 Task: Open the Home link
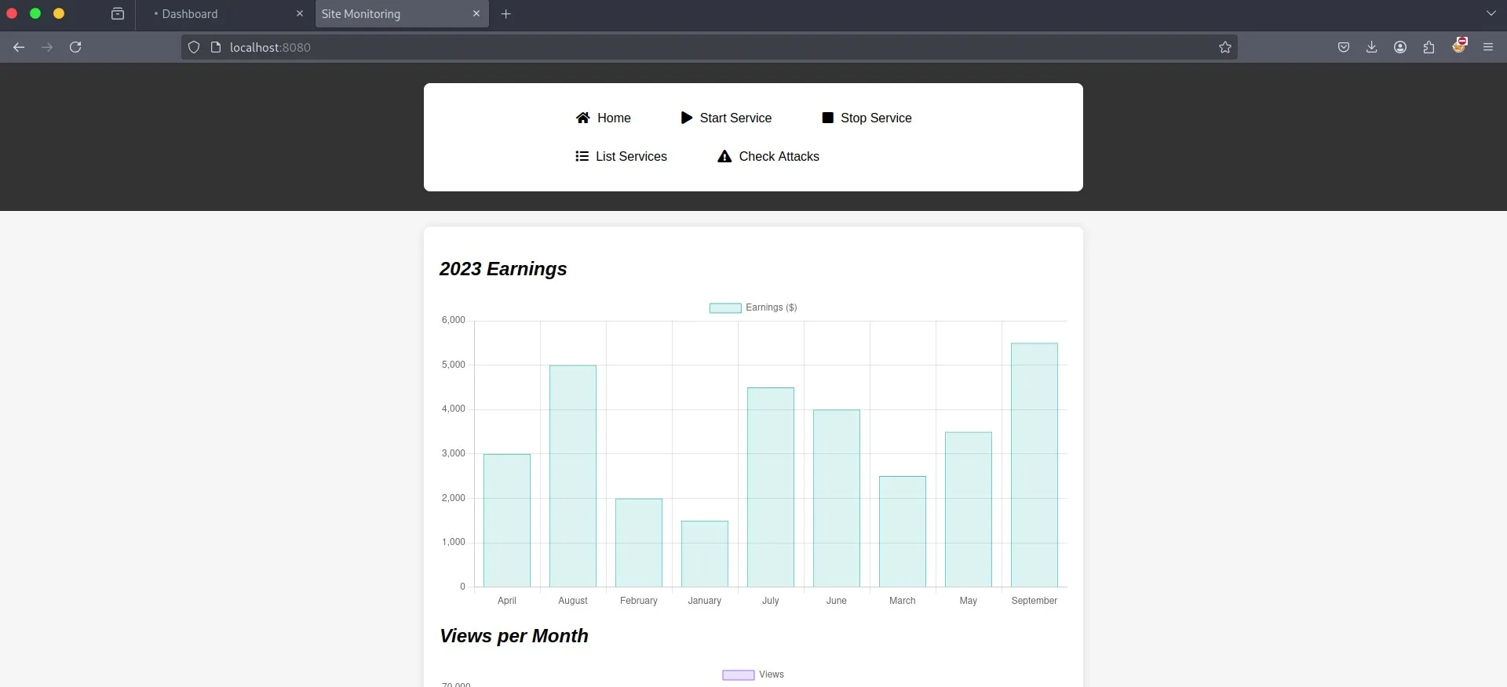tap(603, 118)
